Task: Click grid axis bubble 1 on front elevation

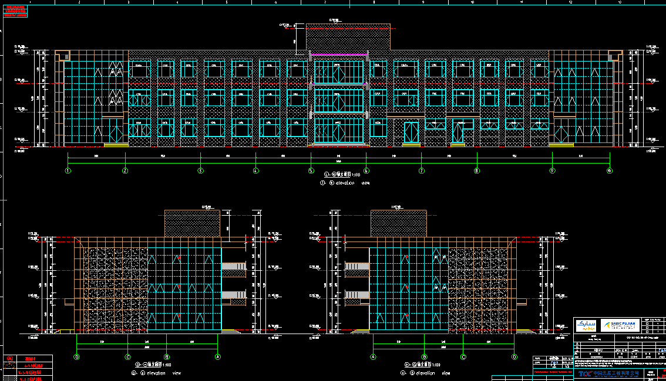Action: coord(68,171)
